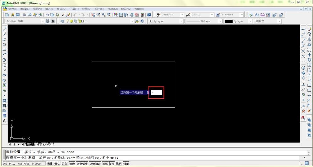Open the QuickCalc calculator icon
313x167 pixels.
[x=142, y=14]
